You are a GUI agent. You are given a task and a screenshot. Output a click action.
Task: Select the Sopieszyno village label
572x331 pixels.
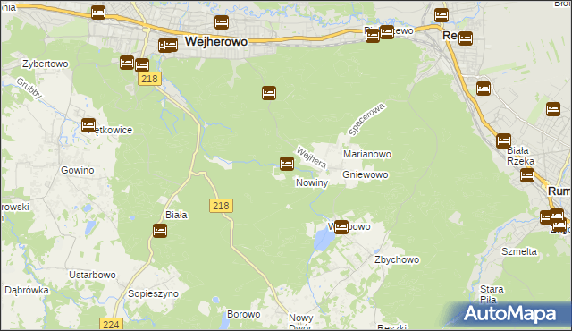pos(153,293)
